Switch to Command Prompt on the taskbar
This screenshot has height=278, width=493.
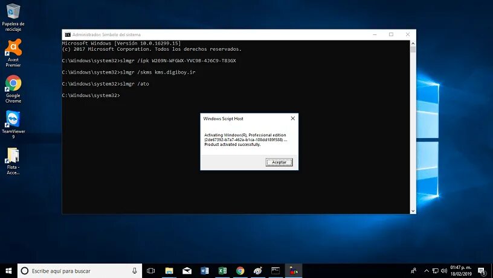coord(275,271)
